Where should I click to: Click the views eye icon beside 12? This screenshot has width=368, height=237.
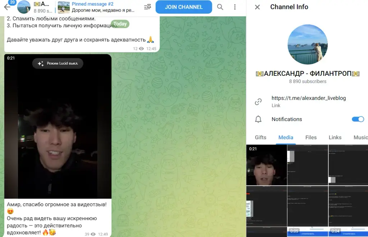[x=141, y=49]
